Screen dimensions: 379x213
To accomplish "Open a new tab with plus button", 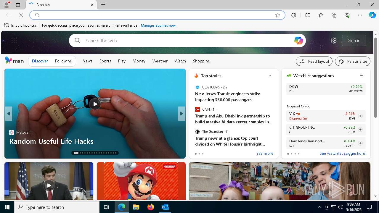I will pos(103,5).
